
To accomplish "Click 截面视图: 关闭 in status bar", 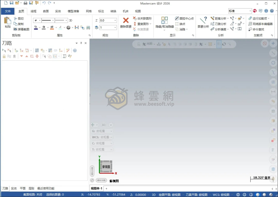I will click(x=33, y=194).
